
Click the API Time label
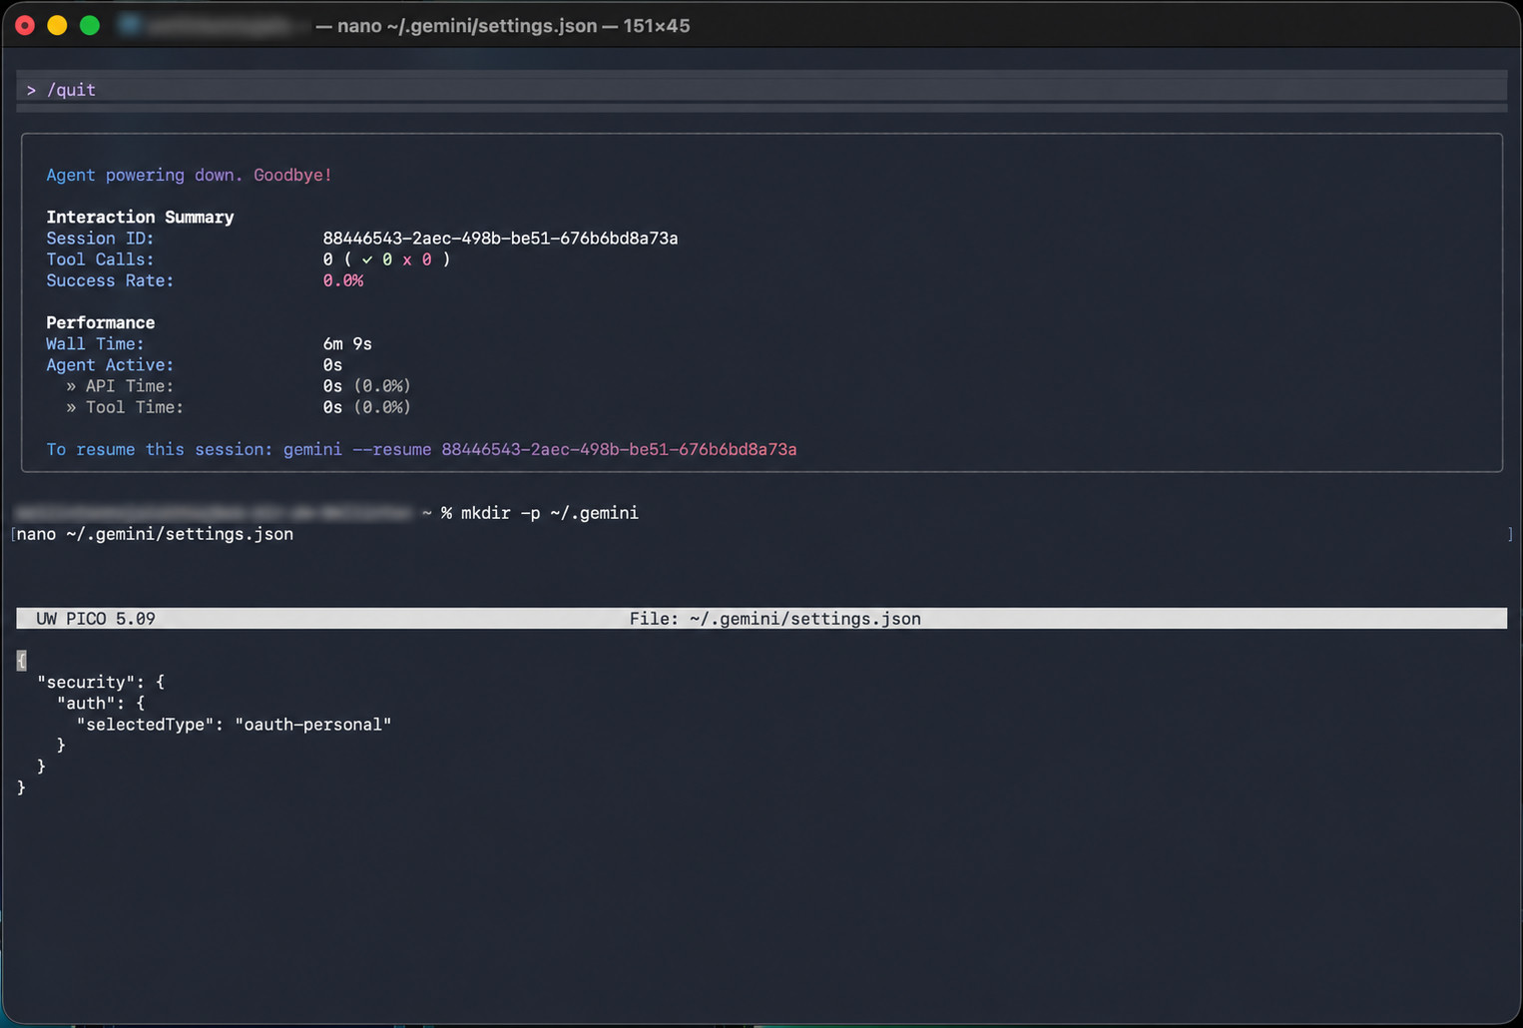tap(120, 386)
